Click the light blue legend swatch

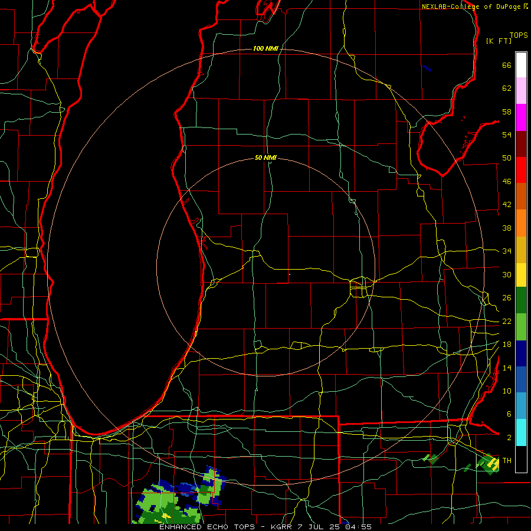(x=521, y=406)
